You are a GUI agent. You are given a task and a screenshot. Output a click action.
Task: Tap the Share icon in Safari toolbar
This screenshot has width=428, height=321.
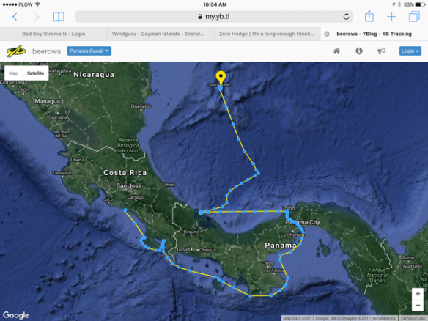point(369,16)
